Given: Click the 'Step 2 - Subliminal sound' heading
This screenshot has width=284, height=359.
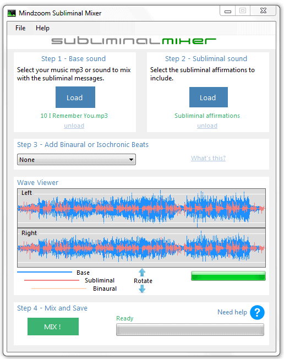Looking at the screenshot, I should point(206,58).
